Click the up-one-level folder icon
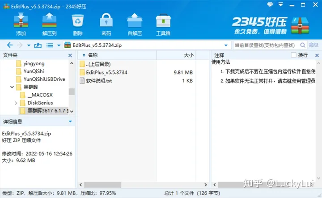Screen dimensions: 322x198 (38, 45)
